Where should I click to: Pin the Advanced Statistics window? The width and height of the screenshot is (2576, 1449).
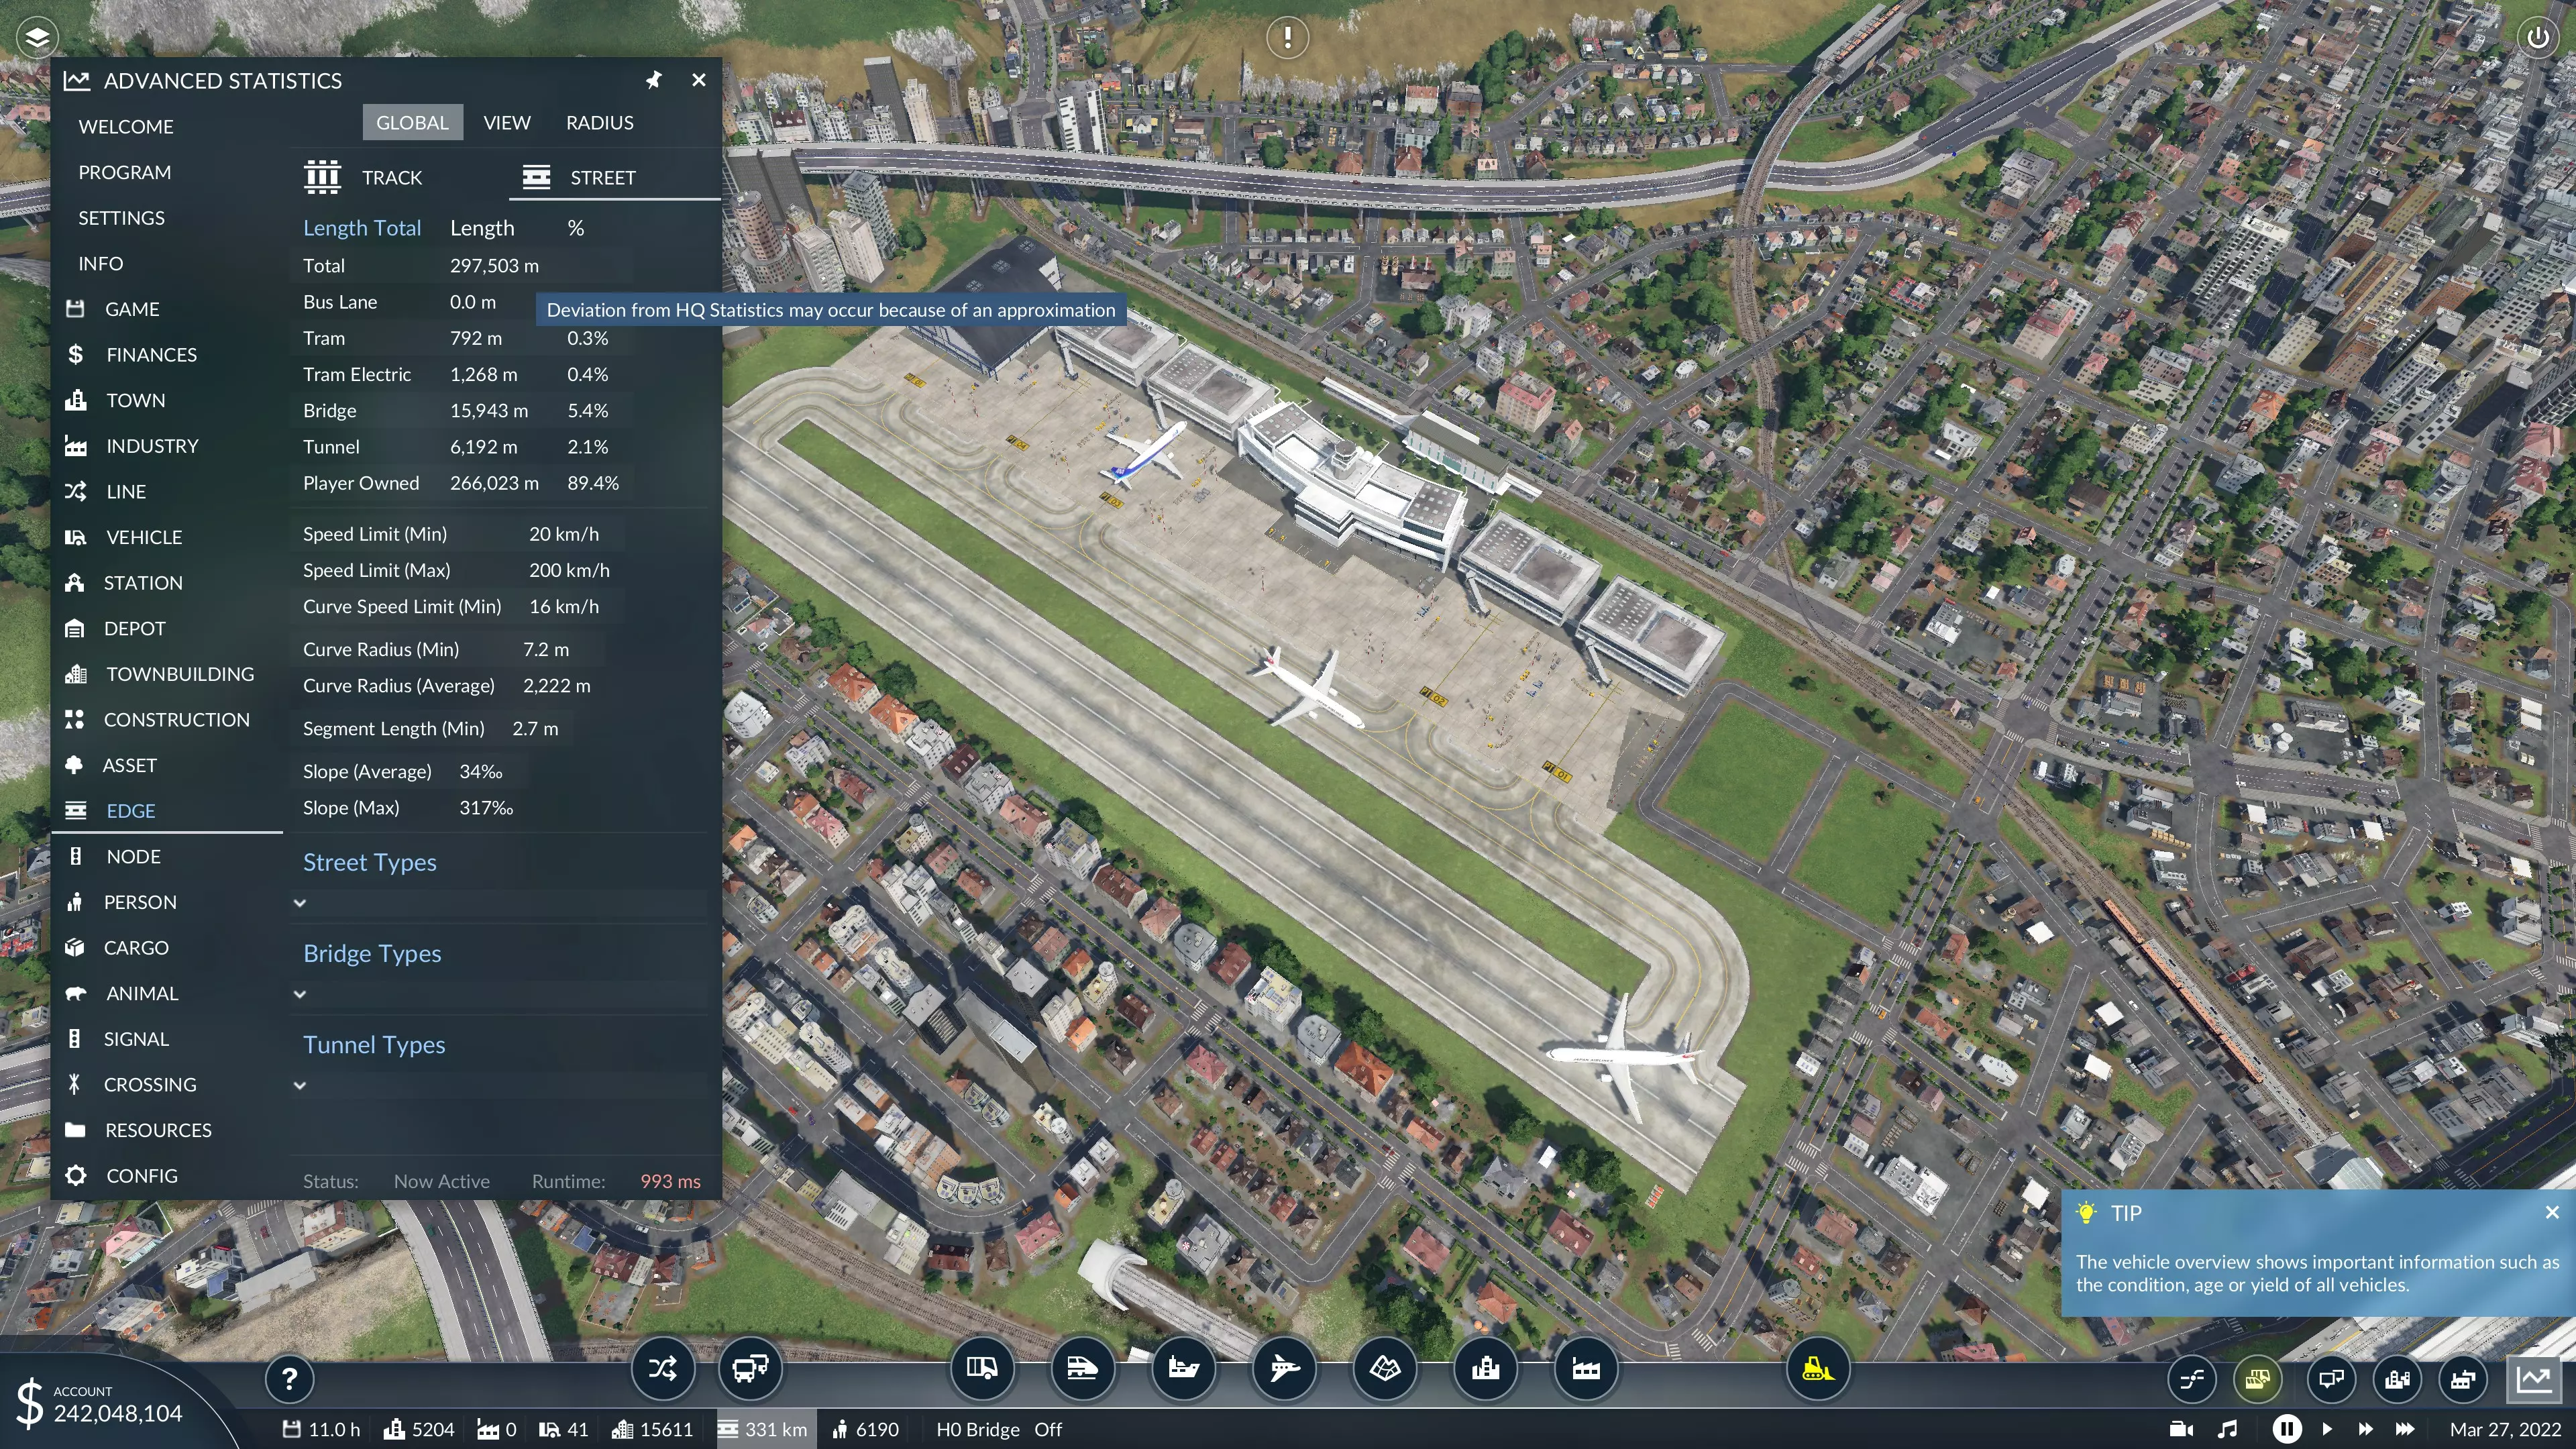653,80
